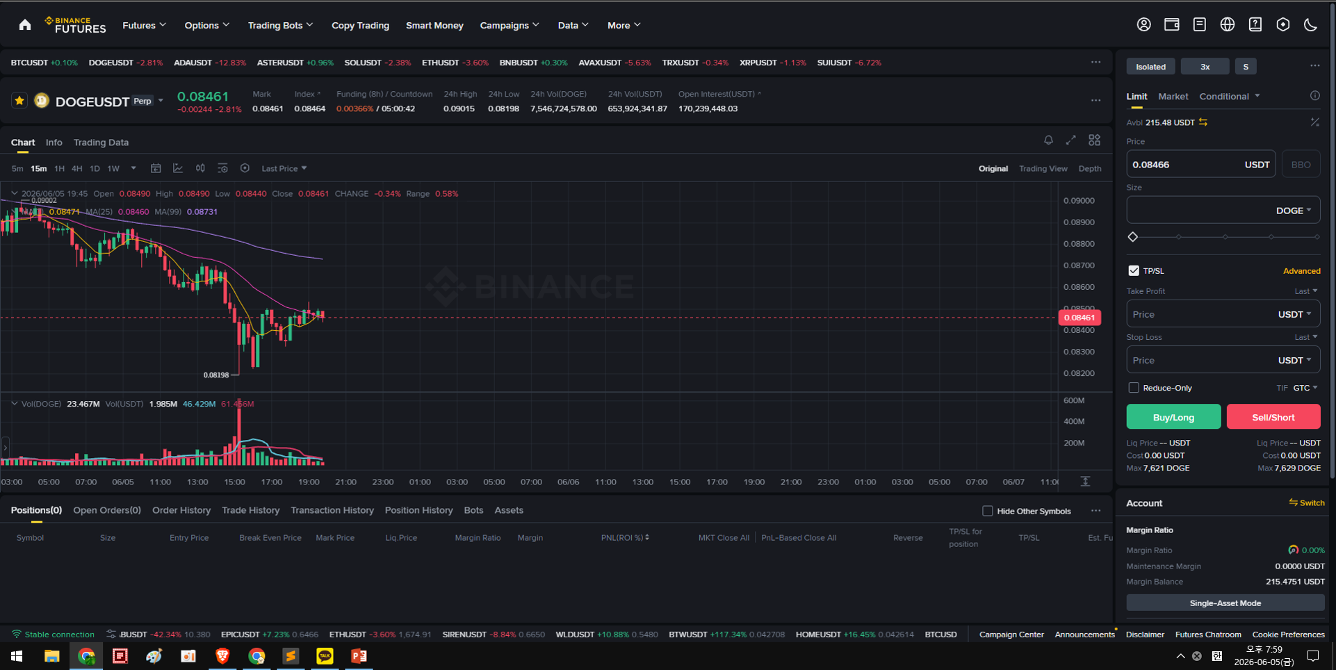Screen dimensions: 1336x670
Task: Open the order panel more options
Action: pos(1314,66)
